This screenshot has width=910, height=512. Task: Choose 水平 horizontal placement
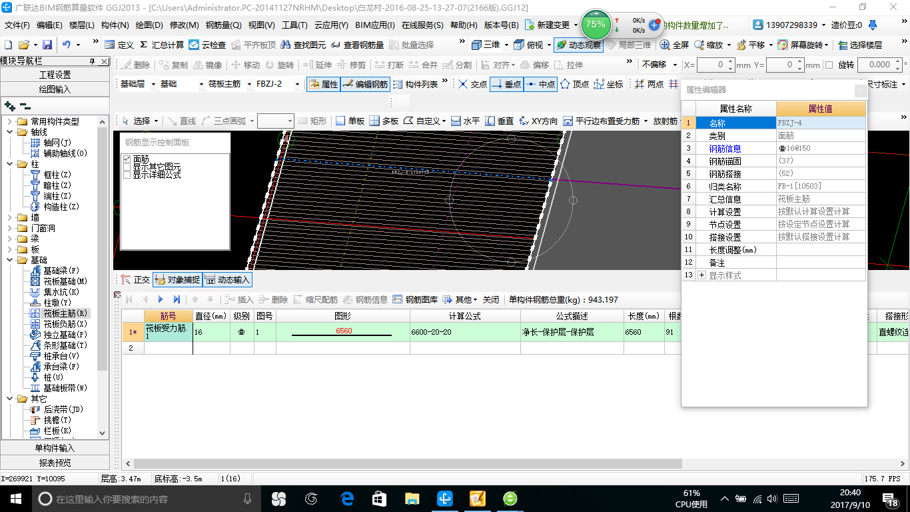(465, 121)
